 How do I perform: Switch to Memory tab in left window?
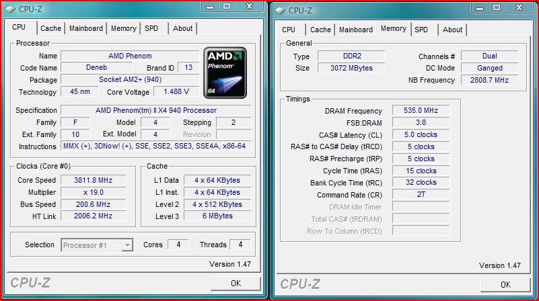pos(123,28)
